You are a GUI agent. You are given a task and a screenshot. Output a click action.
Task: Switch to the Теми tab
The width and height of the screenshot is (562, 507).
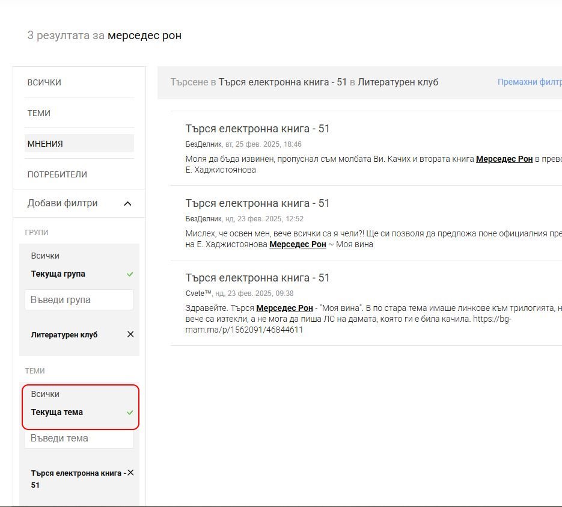pos(39,113)
